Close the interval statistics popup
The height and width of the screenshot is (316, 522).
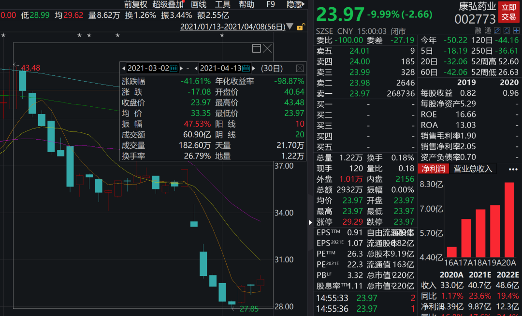coord(300,68)
